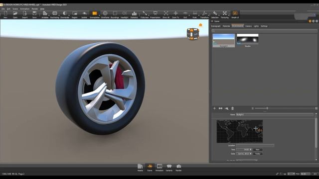The image size is (319, 179).
Task: Open the Antialias dropdown arrow
Action: click(49, 15)
